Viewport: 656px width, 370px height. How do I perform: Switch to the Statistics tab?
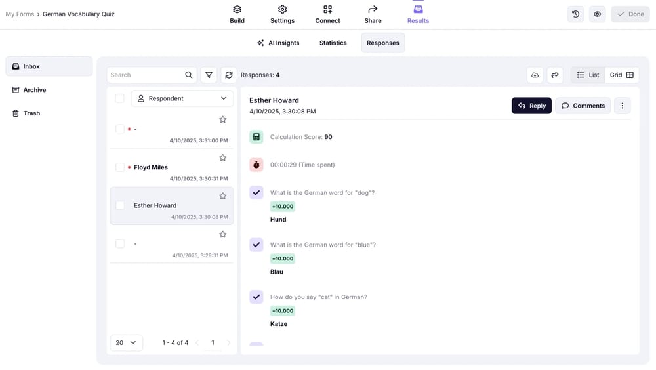[333, 43]
